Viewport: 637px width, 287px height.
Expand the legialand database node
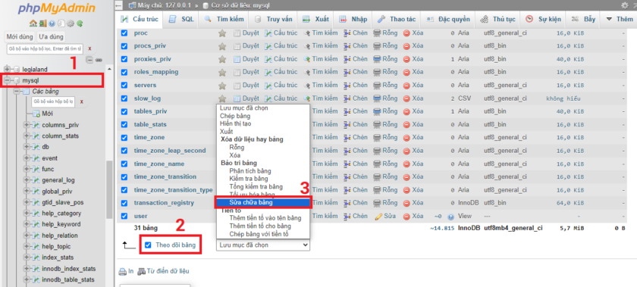(x=7, y=70)
